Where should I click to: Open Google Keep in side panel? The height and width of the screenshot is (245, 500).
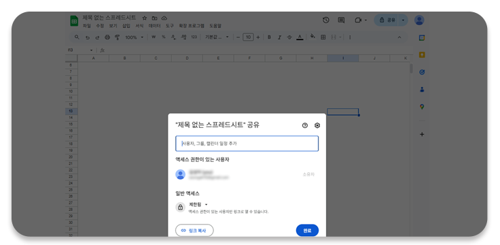tap(422, 55)
